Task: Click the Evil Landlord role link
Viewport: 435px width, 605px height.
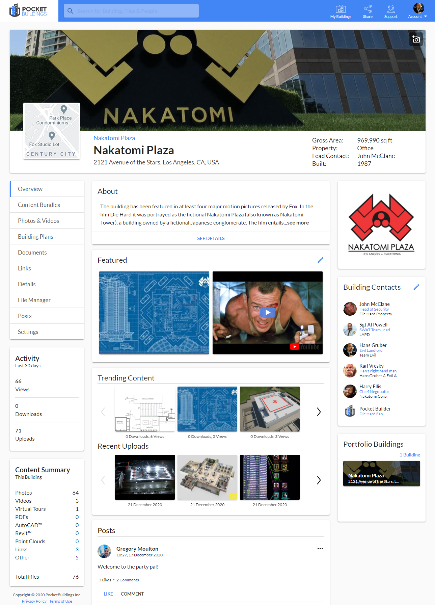Action: 371,350
